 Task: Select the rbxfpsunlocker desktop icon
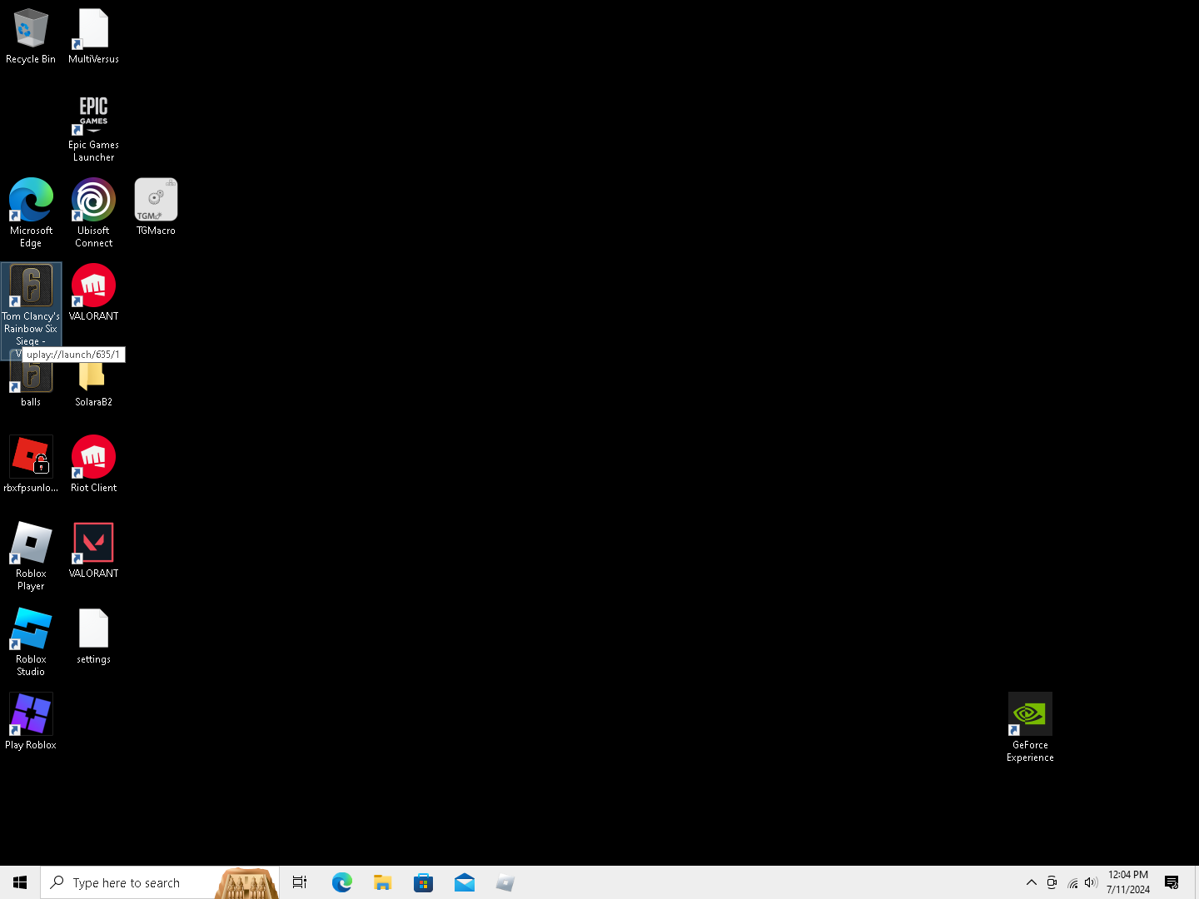(31, 464)
